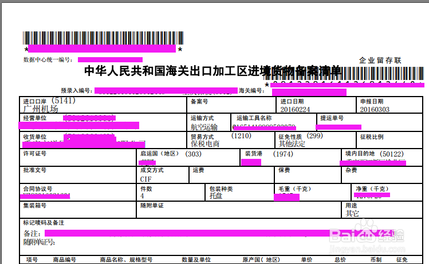Click the 币制 column header
Image resolution: width=429 pixels, height=264 pixels.
click(x=376, y=259)
